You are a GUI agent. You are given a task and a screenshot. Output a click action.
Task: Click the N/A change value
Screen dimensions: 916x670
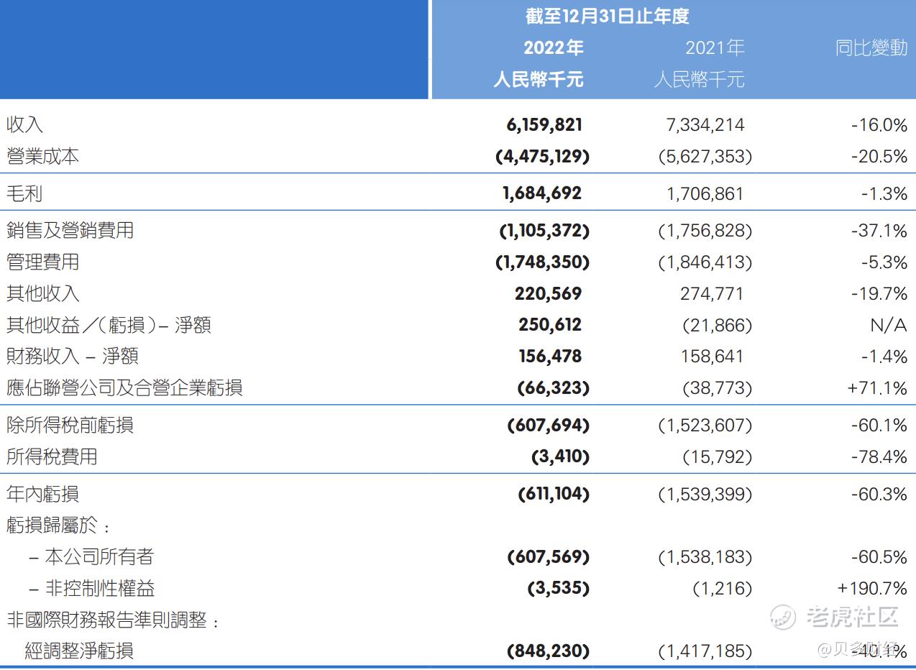[889, 325]
